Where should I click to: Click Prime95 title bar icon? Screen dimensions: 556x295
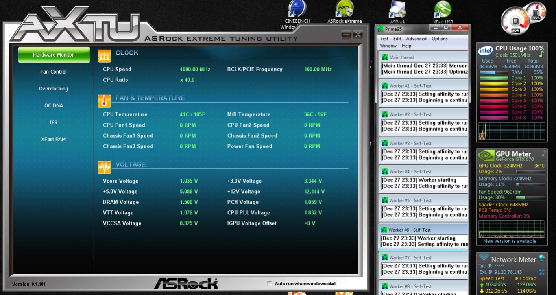coord(380,29)
